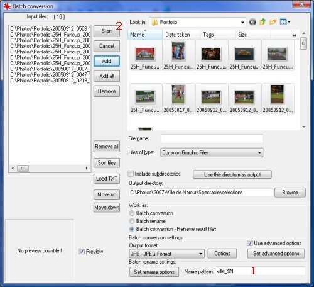Click Use this directory as output
The height and width of the screenshot is (287, 314).
pyautogui.click(x=232, y=175)
